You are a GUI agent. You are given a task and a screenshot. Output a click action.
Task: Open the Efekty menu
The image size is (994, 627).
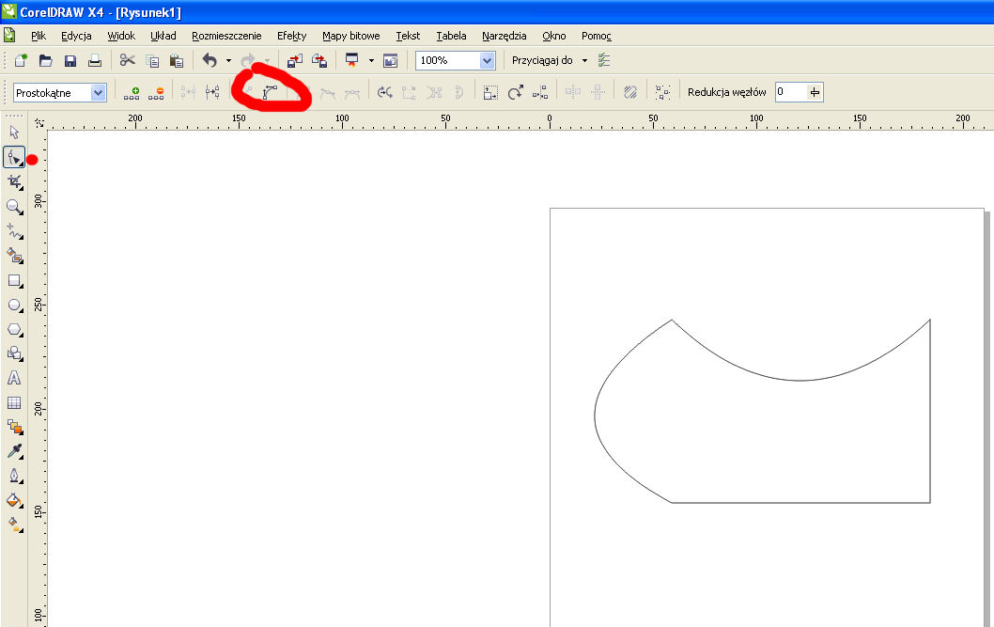[291, 36]
